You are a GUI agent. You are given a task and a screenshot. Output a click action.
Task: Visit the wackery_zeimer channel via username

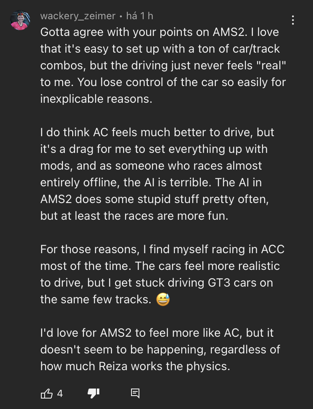[78, 16]
